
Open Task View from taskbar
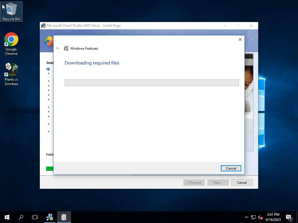tap(35, 217)
